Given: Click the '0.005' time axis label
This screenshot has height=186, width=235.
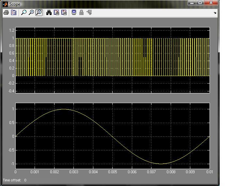Looking at the screenshot, I should point(113,172).
